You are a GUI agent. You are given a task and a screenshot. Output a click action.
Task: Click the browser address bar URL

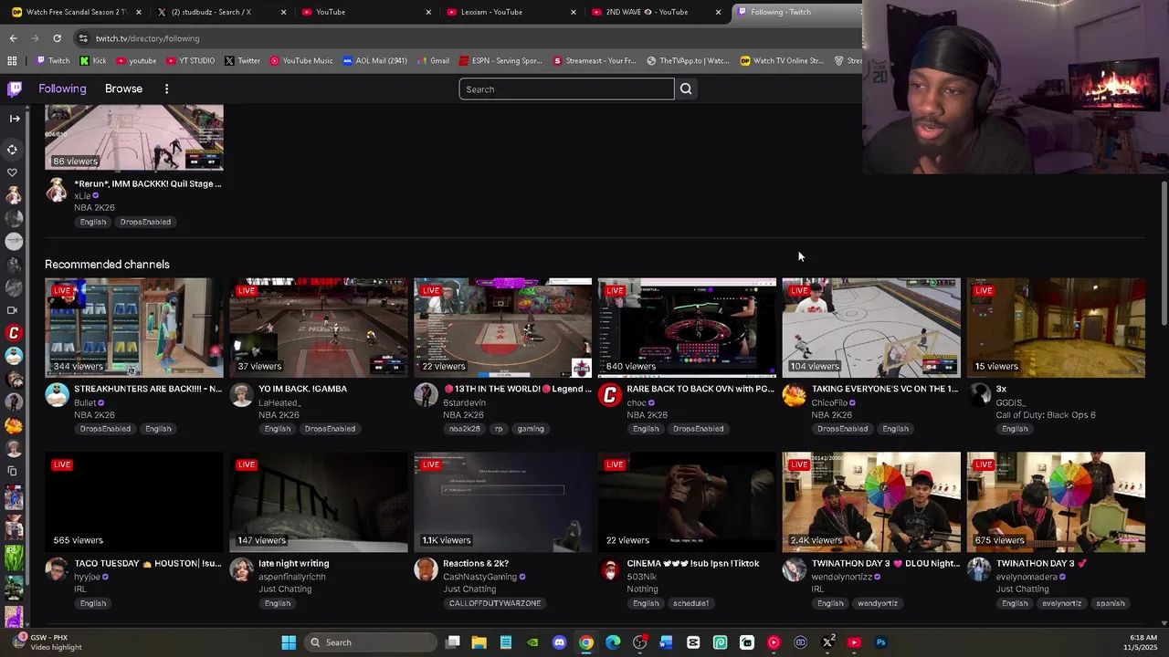pyautogui.click(x=147, y=38)
